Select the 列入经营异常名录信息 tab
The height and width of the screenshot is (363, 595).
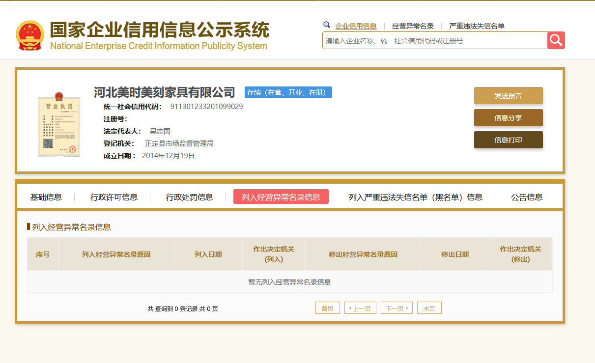(x=281, y=196)
